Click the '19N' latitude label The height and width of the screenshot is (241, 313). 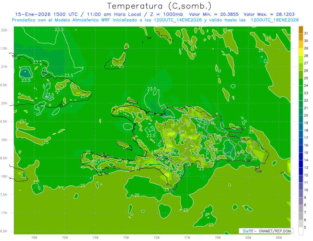[x=4, y=140]
